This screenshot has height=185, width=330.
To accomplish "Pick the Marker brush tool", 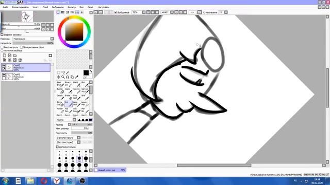I will tap(60, 110).
